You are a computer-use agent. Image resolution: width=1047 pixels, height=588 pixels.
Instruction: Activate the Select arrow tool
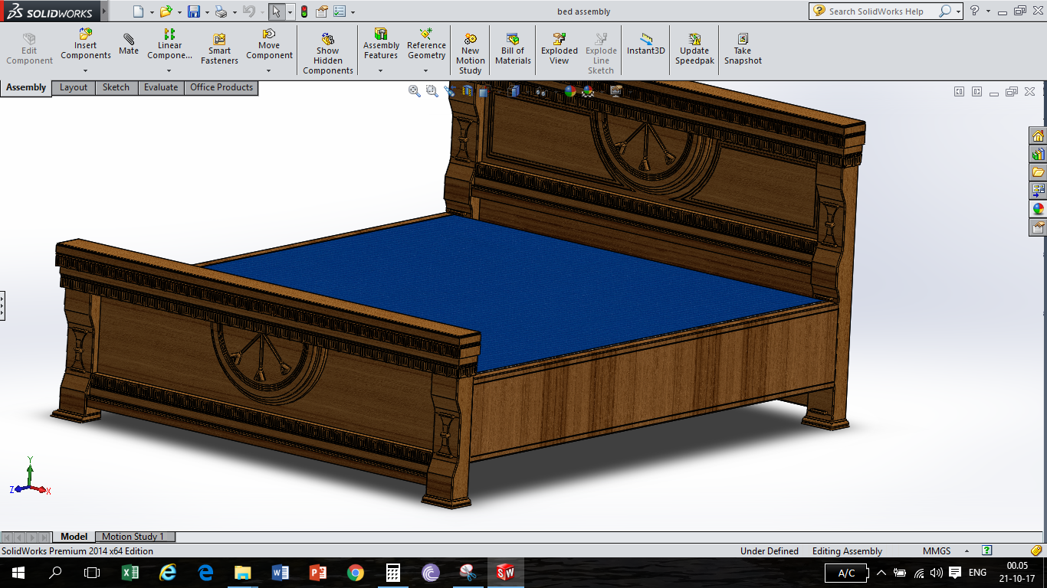point(277,11)
